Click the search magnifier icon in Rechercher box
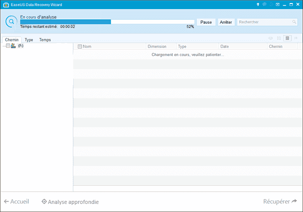The height and width of the screenshot is (212, 303). 294,22
